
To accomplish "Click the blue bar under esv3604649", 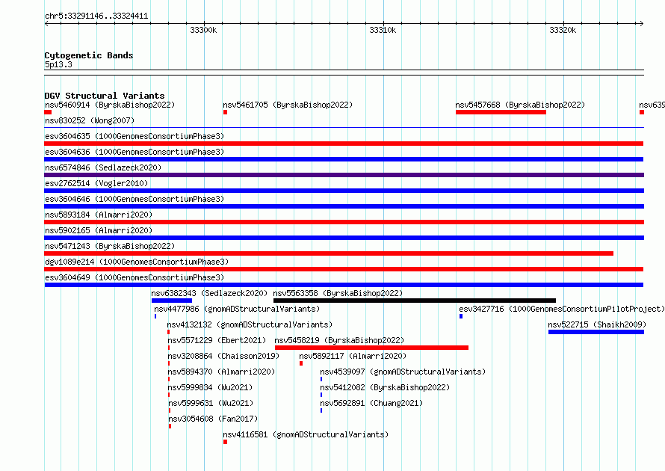I will point(344,285).
